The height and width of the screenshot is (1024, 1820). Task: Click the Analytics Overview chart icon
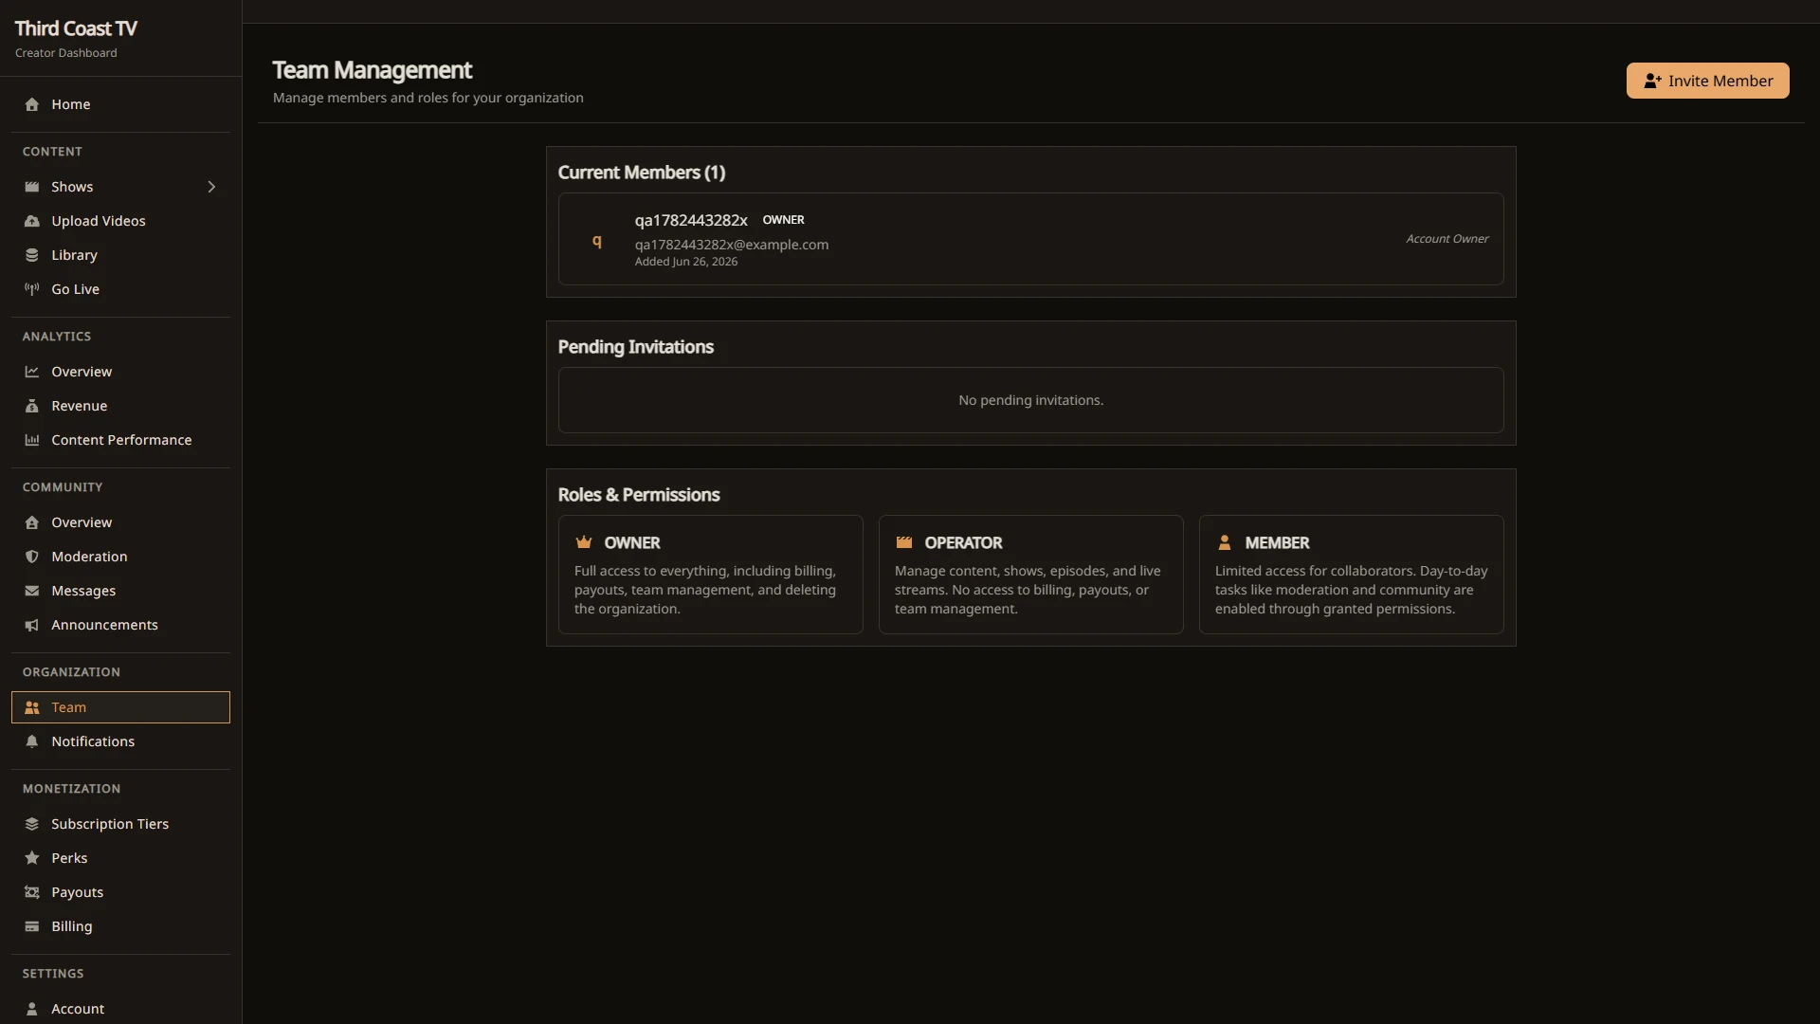coord(32,372)
